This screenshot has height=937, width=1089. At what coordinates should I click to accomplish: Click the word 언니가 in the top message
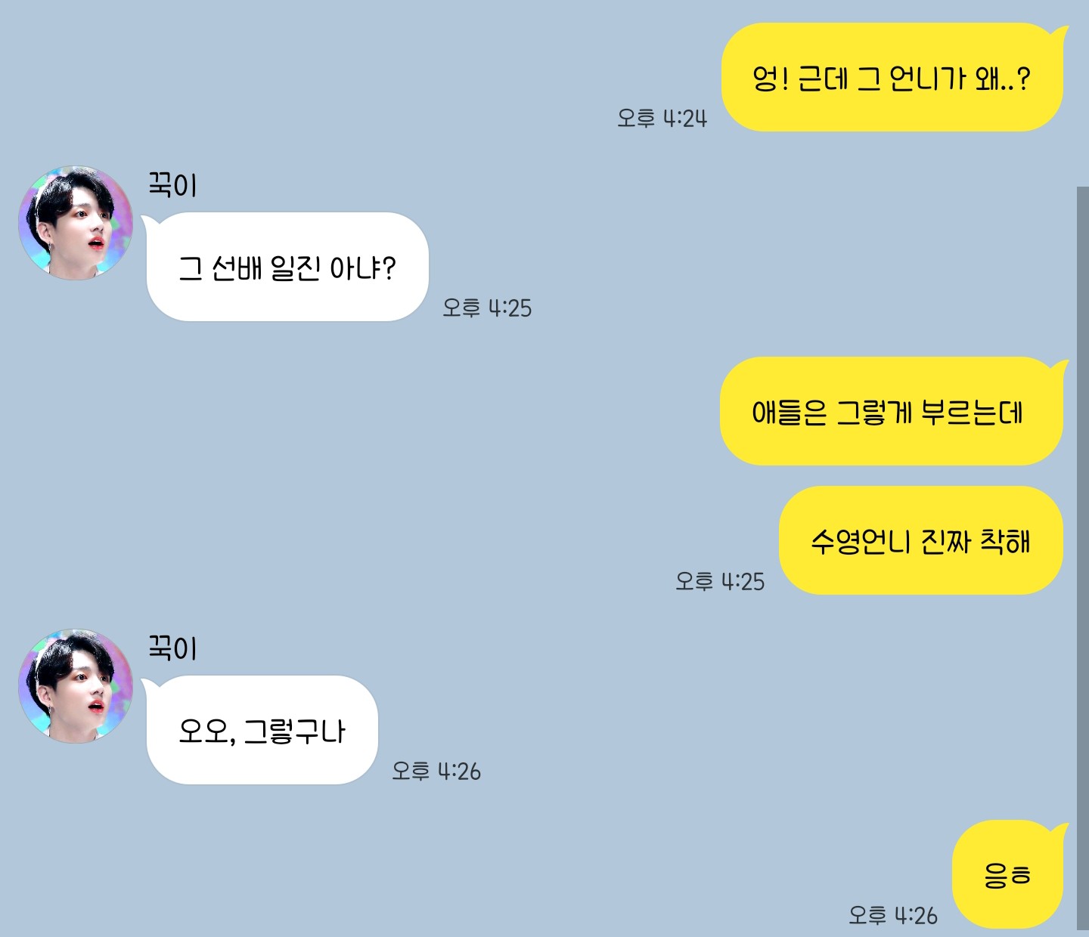pyautogui.click(x=927, y=78)
